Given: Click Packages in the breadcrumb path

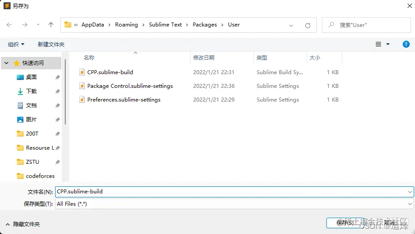Looking at the screenshot, I should pos(205,25).
